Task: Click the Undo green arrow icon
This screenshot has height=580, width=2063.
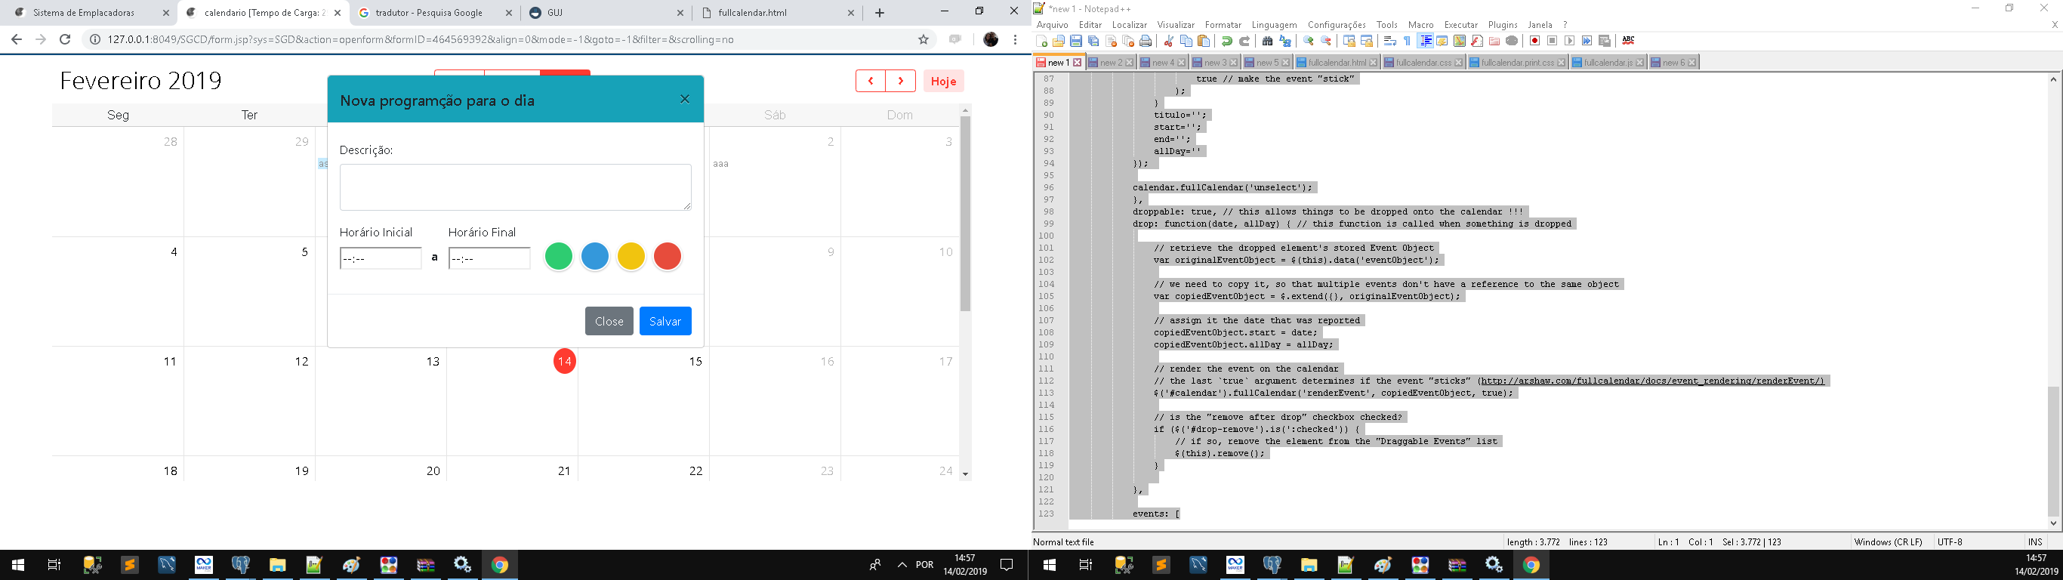Action: click(x=1227, y=41)
